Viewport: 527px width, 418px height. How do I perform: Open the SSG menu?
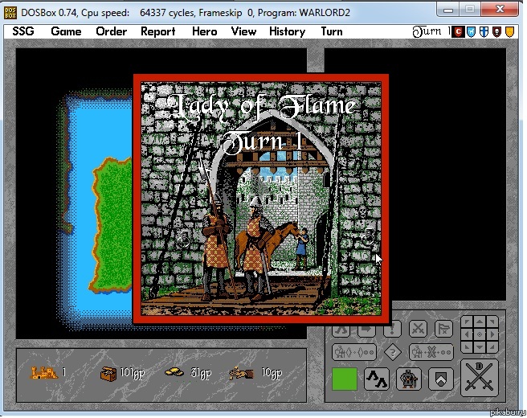[x=23, y=31]
